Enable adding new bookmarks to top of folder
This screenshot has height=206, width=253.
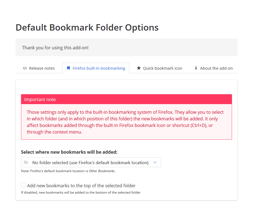[23, 185]
